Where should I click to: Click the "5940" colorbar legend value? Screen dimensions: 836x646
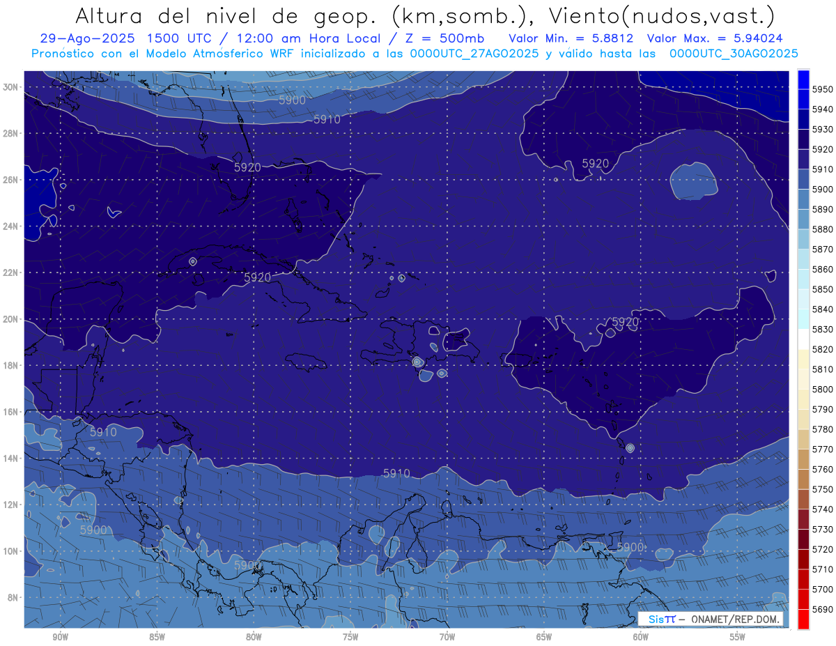[822, 109]
